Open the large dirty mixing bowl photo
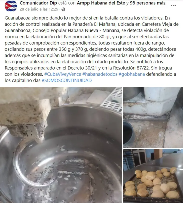This screenshot has width=183, height=203. 61,145
